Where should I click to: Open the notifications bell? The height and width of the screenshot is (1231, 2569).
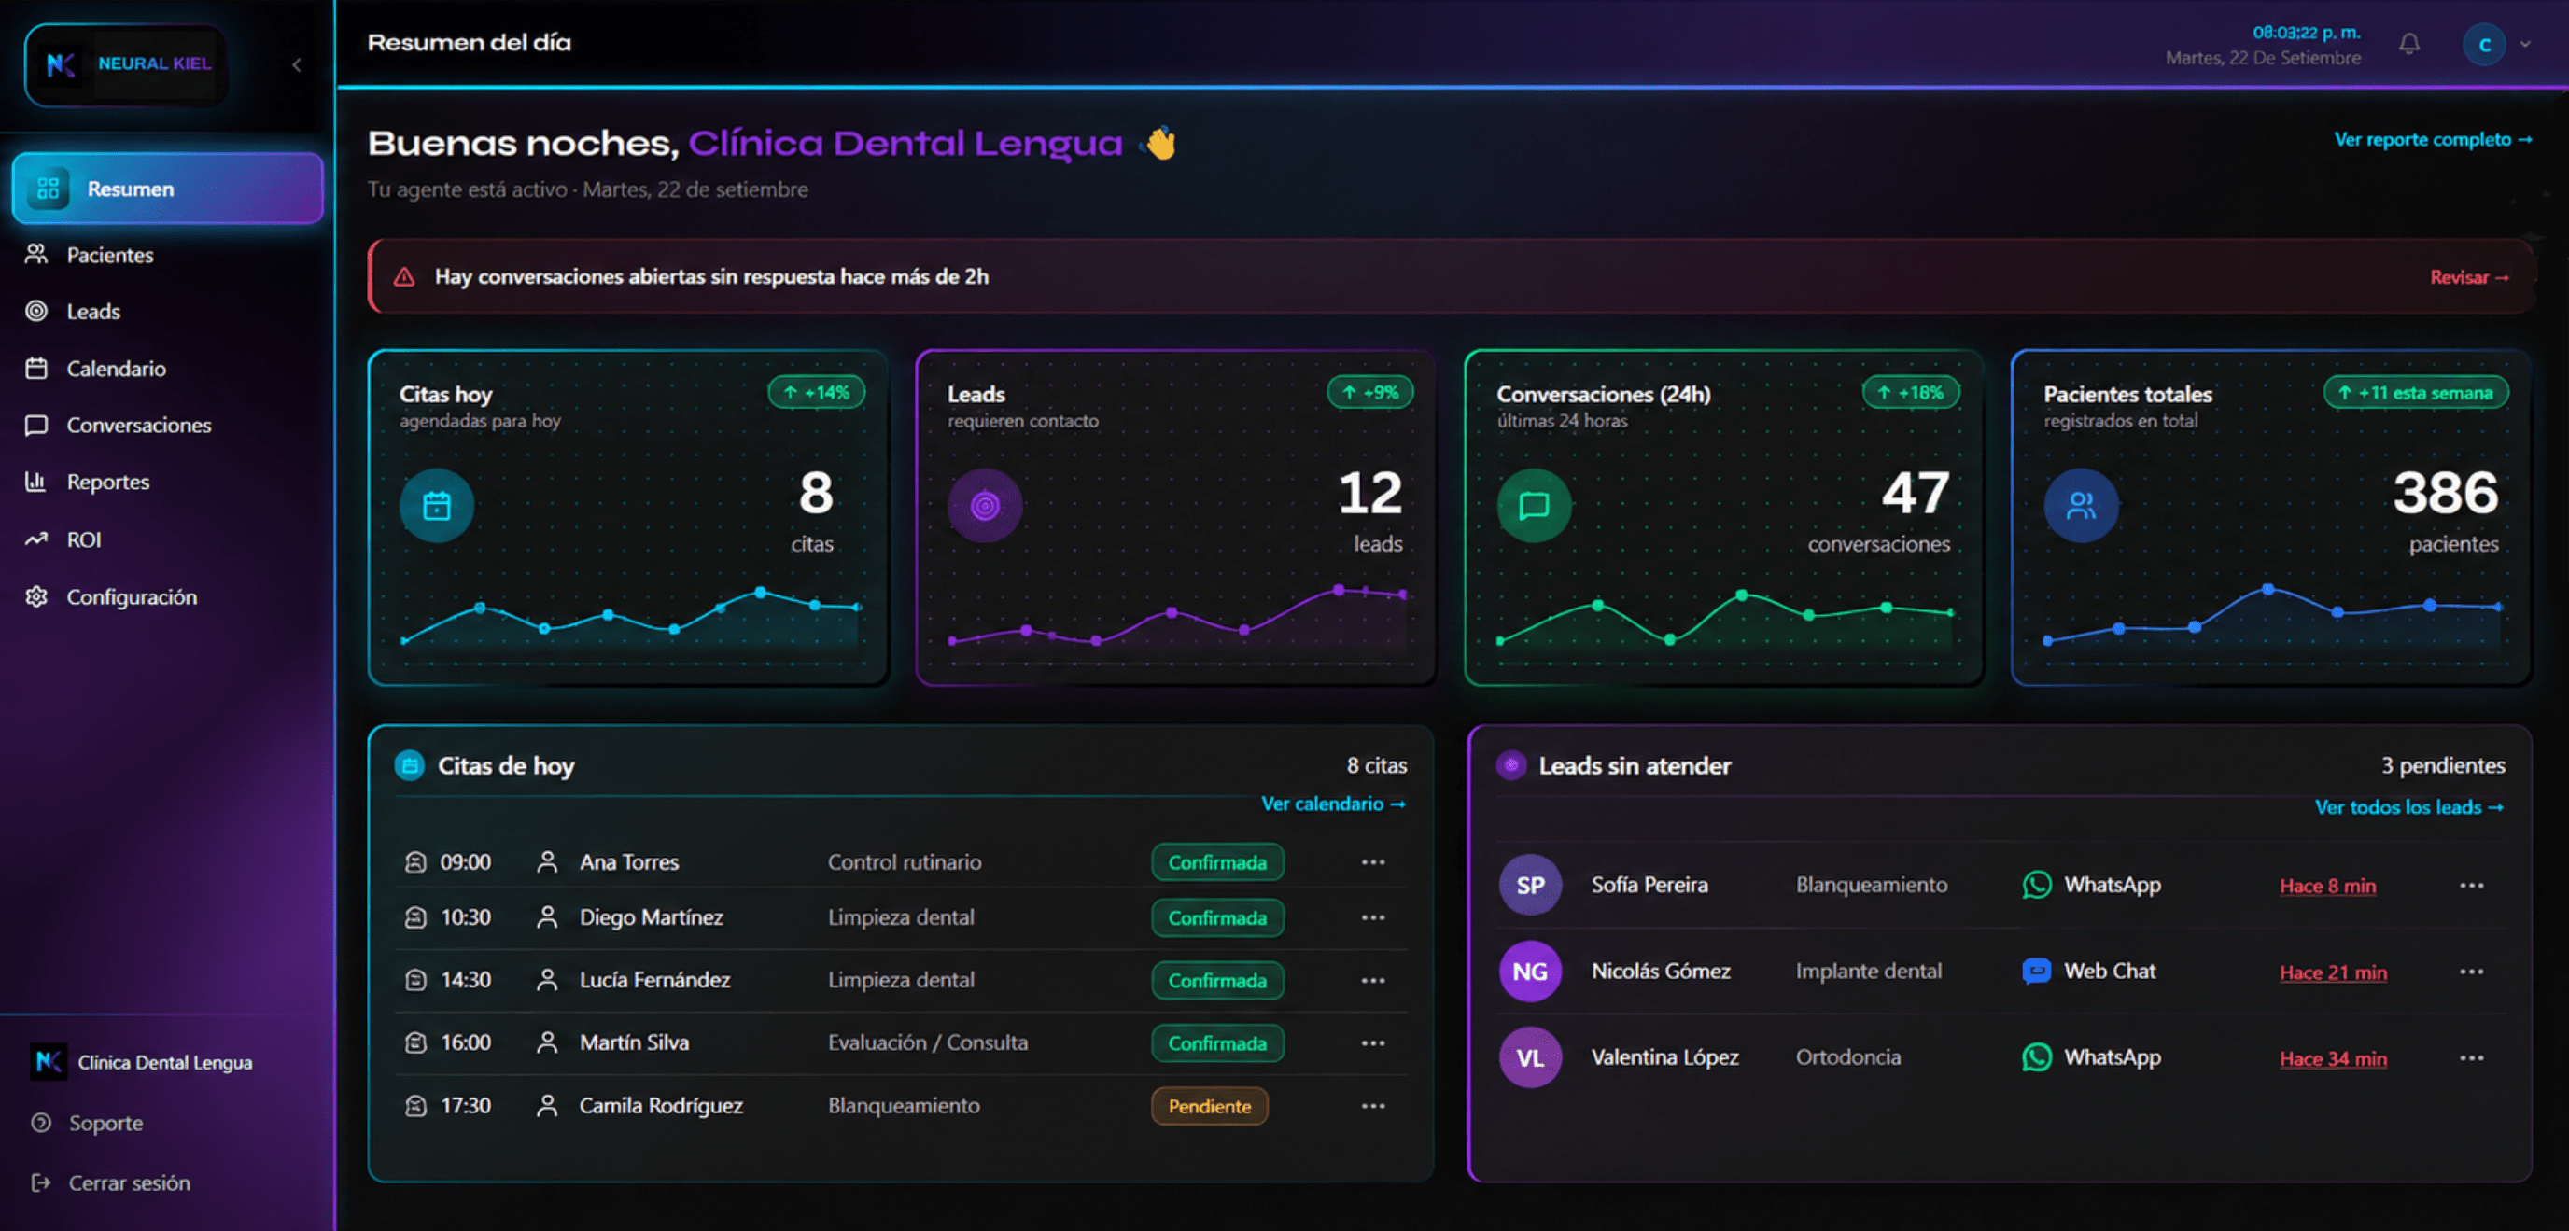coord(2409,44)
